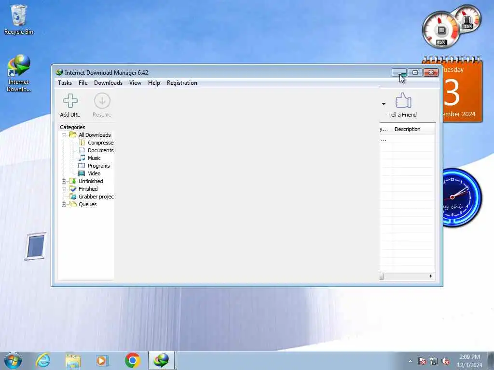
Task: Select the Video film category icon
Action: tap(82, 173)
